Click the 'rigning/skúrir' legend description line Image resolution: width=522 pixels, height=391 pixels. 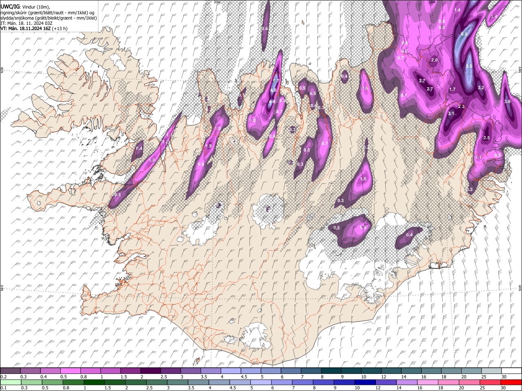[47, 13]
